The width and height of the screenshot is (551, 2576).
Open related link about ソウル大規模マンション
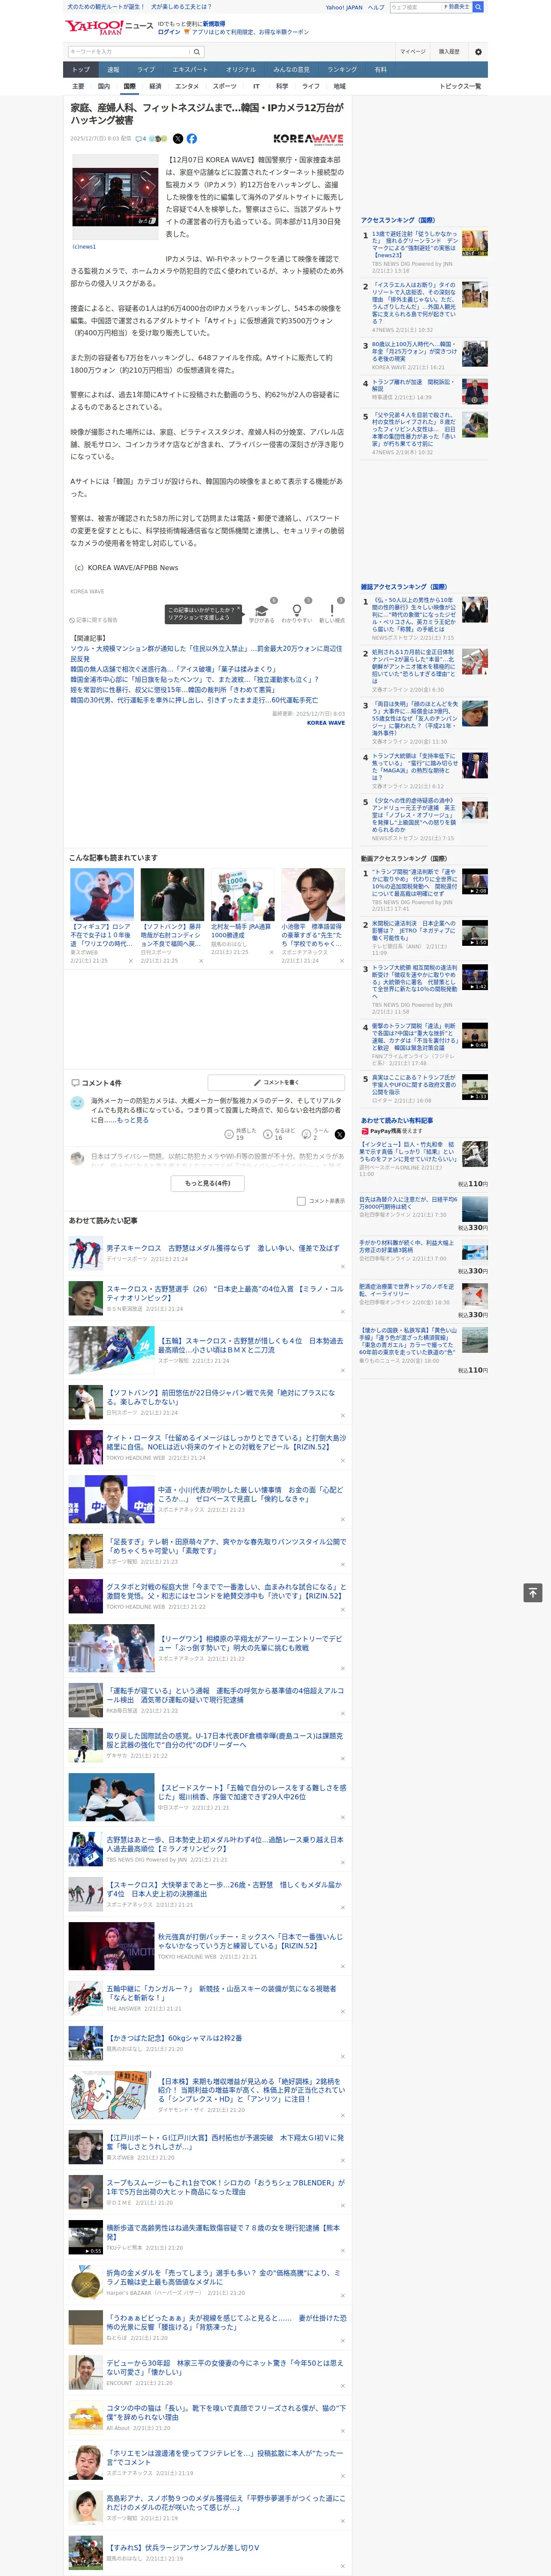pos(206,653)
